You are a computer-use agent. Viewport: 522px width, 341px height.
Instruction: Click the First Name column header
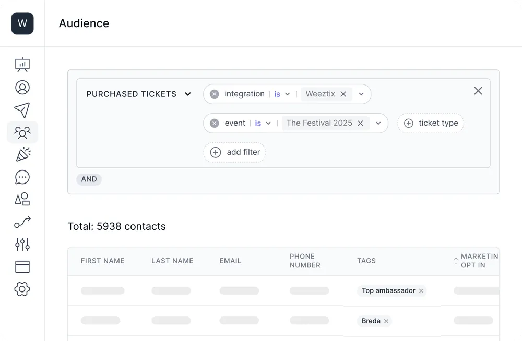102,261
